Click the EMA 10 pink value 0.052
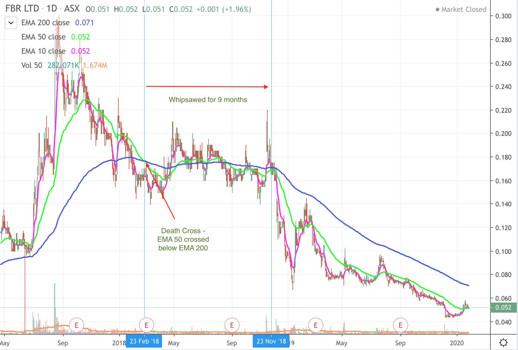This screenshot has width=518, height=350. [x=80, y=51]
